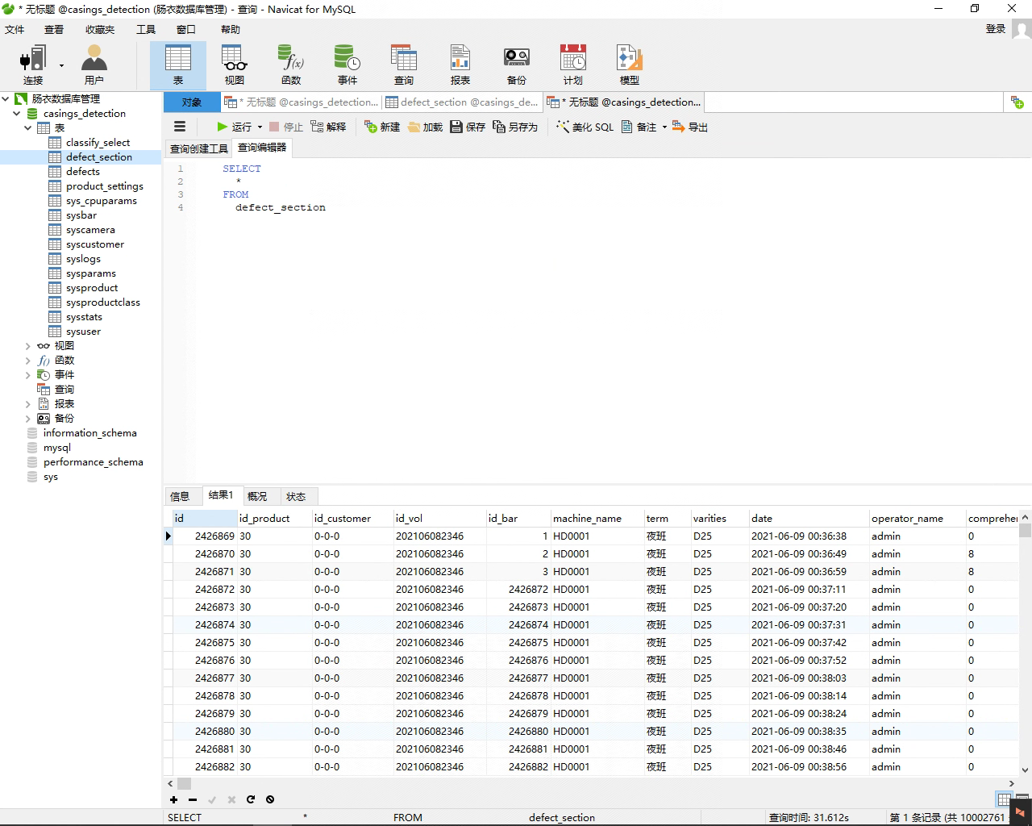The height and width of the screenshot is (826, 1032).
Task: Click 另存为 (Save As) button
Action: tap(515, 127)
